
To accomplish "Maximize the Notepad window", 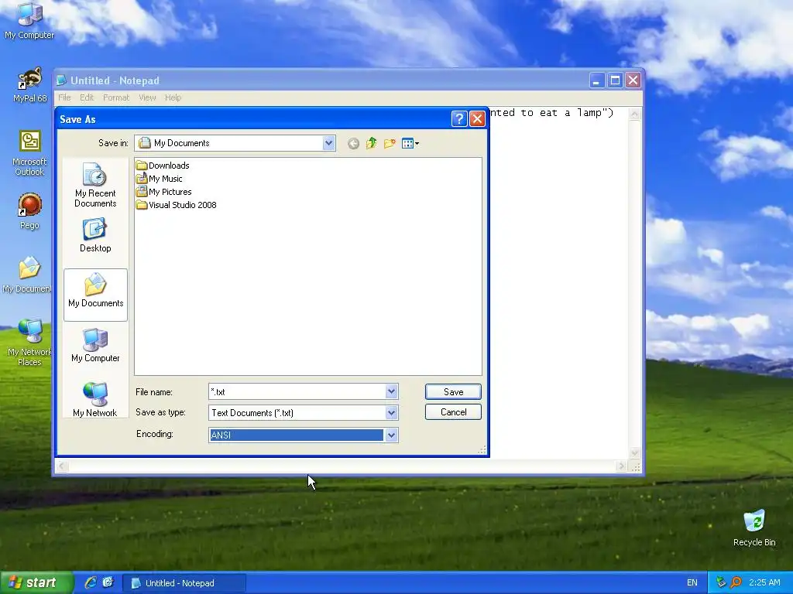I will coord(615,80).
